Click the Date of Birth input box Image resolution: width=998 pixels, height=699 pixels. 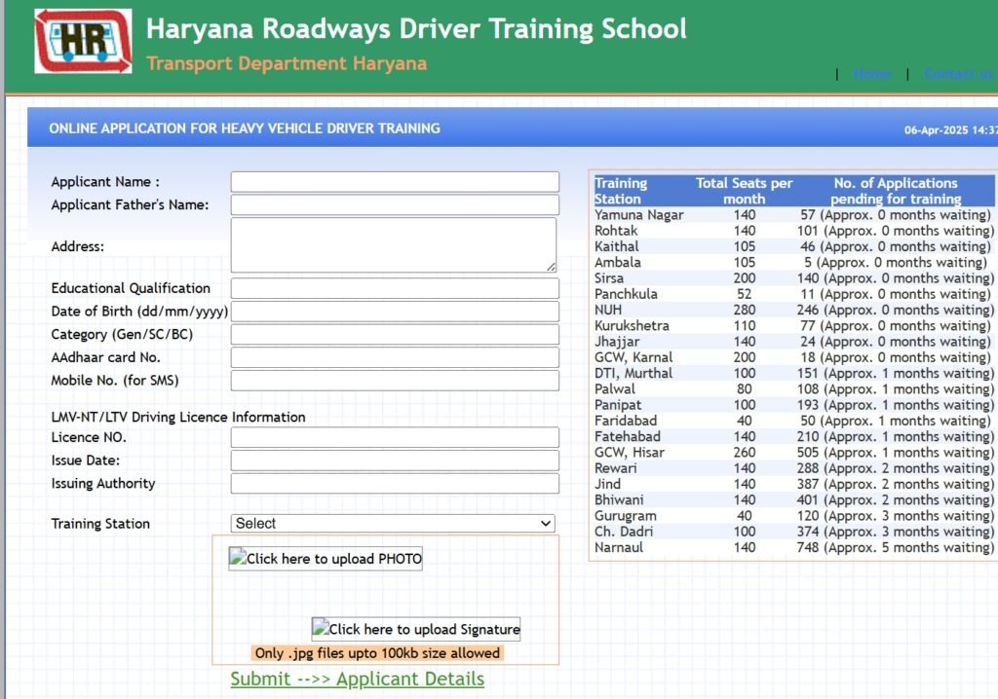[395, 311]
